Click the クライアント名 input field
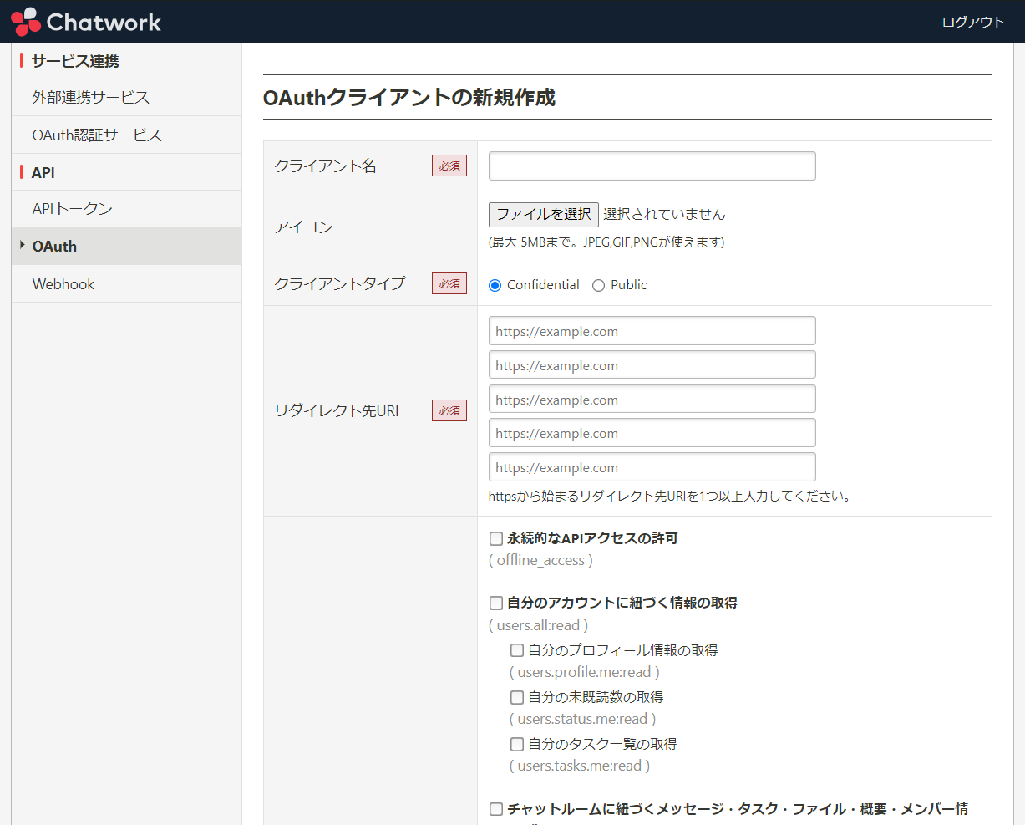The height and width of the screenshot is (825, 1025). click(x=652, y=166)
